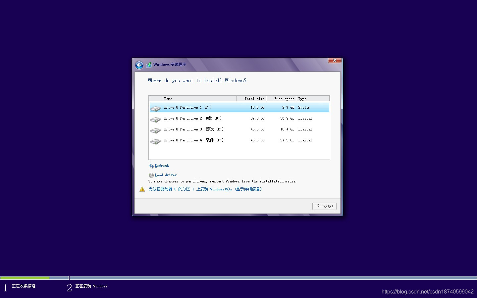
Task: Click the drive icon for Partition 4 (F:)
Action: coord(155,141)
